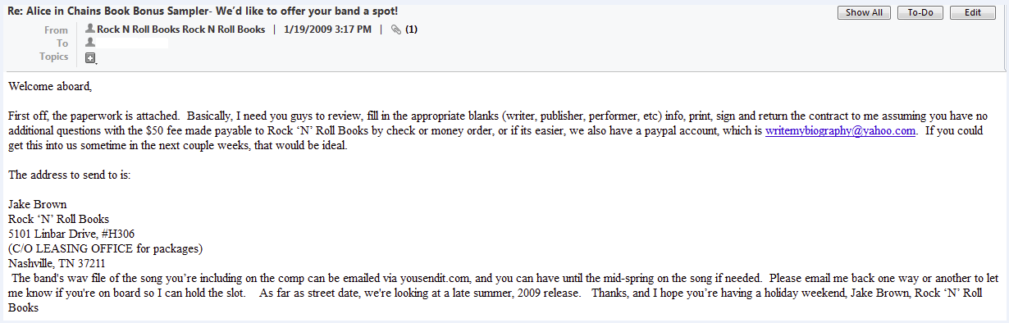Click the add topic plus icon
Viewport: 1009px width, 323px height.
pyautogui.click(x=90, y=57)
